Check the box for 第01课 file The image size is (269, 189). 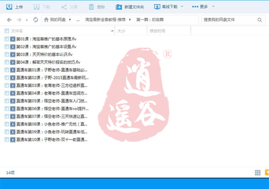point(7,39)
